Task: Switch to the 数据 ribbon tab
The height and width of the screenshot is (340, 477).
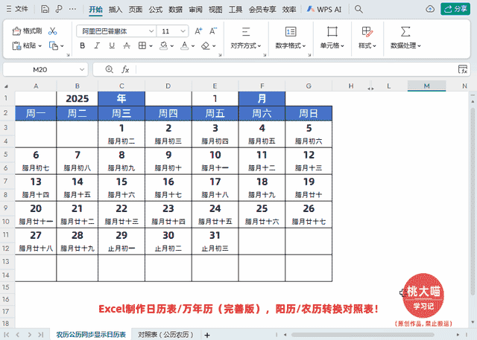Action: tap(176, 10)
